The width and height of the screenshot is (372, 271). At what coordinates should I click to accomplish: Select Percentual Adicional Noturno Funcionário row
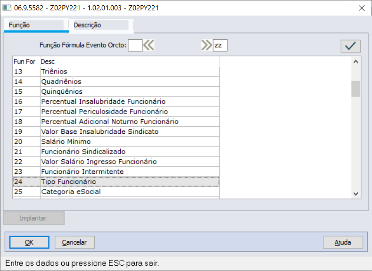(116, 122)
